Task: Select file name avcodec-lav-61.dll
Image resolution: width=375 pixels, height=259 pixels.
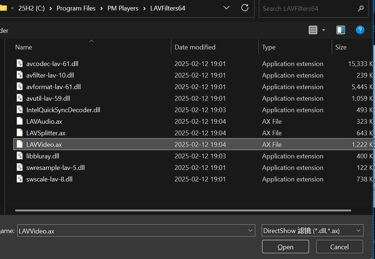Action: (x=52, y=63)
